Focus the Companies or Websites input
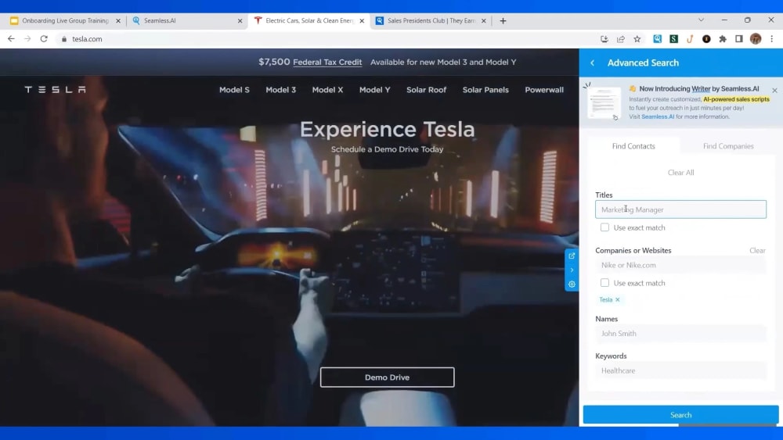Screen dimensions: 783x440 680,265
